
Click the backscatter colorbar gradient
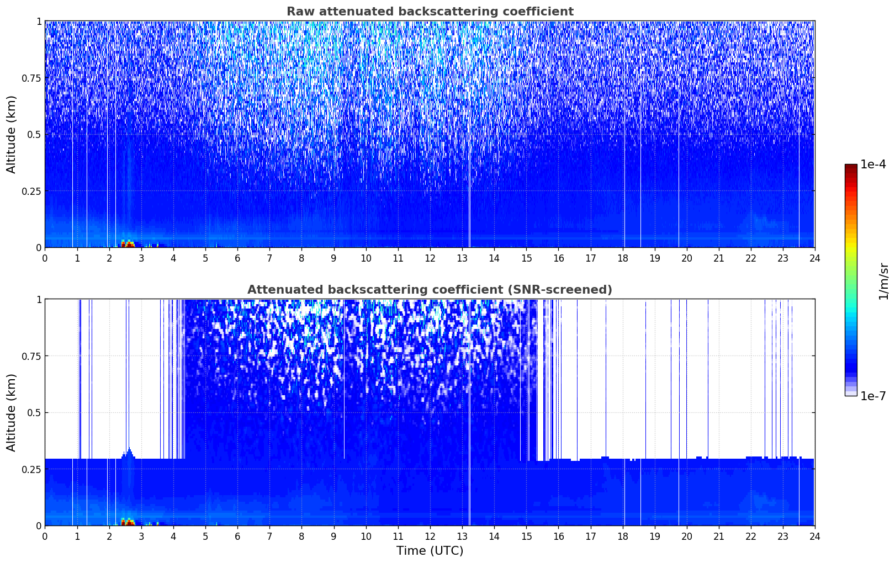[x=851, y=280]
